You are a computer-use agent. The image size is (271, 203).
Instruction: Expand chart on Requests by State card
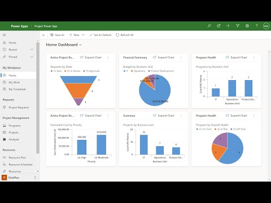click(91, 58)
